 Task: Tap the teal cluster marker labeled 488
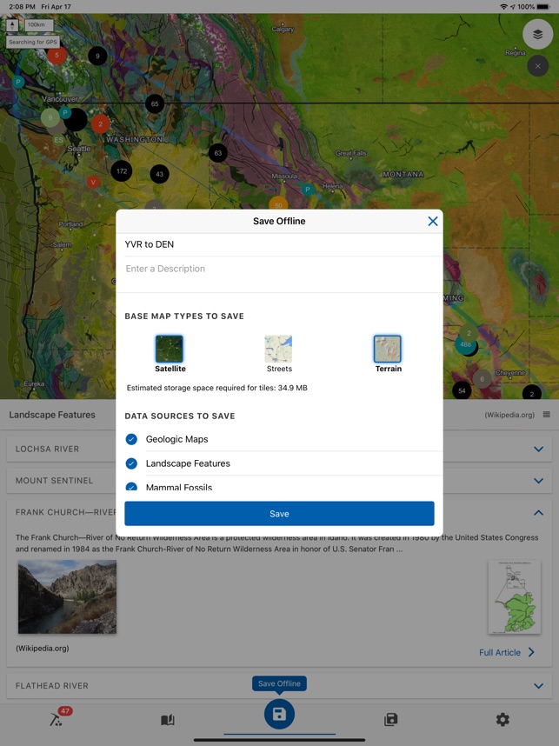466,344
